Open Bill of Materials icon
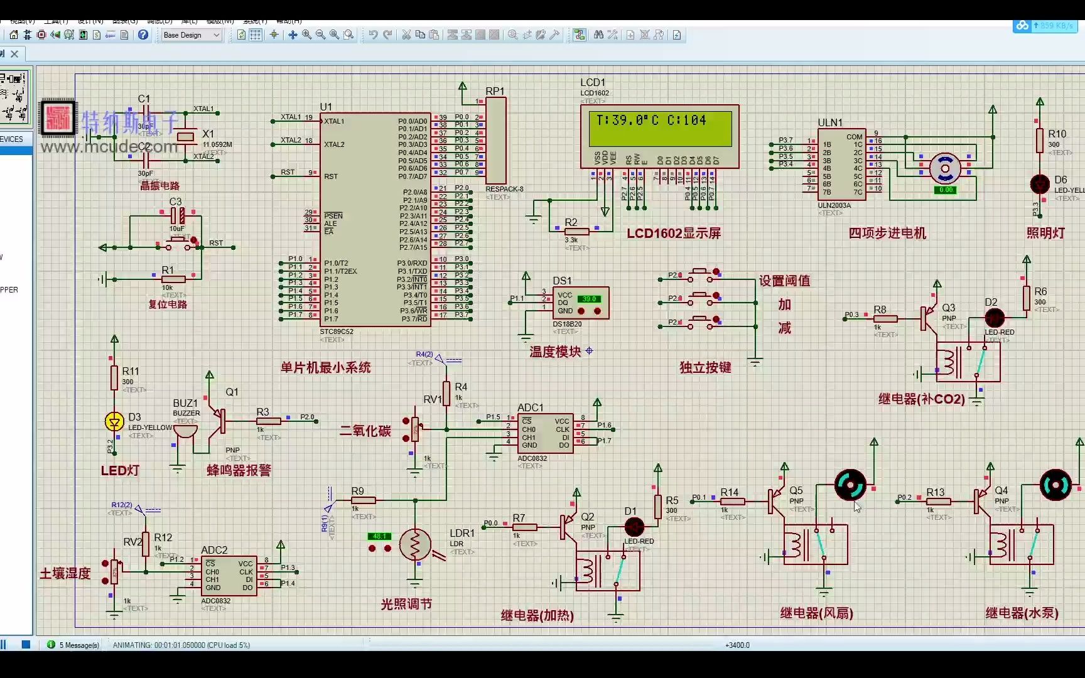Screen dimensions: 1085x678 (97, 35)
